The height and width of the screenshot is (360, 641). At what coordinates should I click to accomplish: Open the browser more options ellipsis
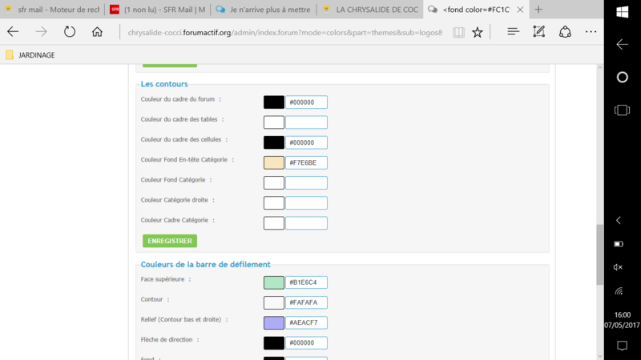(x=591, y=32)
